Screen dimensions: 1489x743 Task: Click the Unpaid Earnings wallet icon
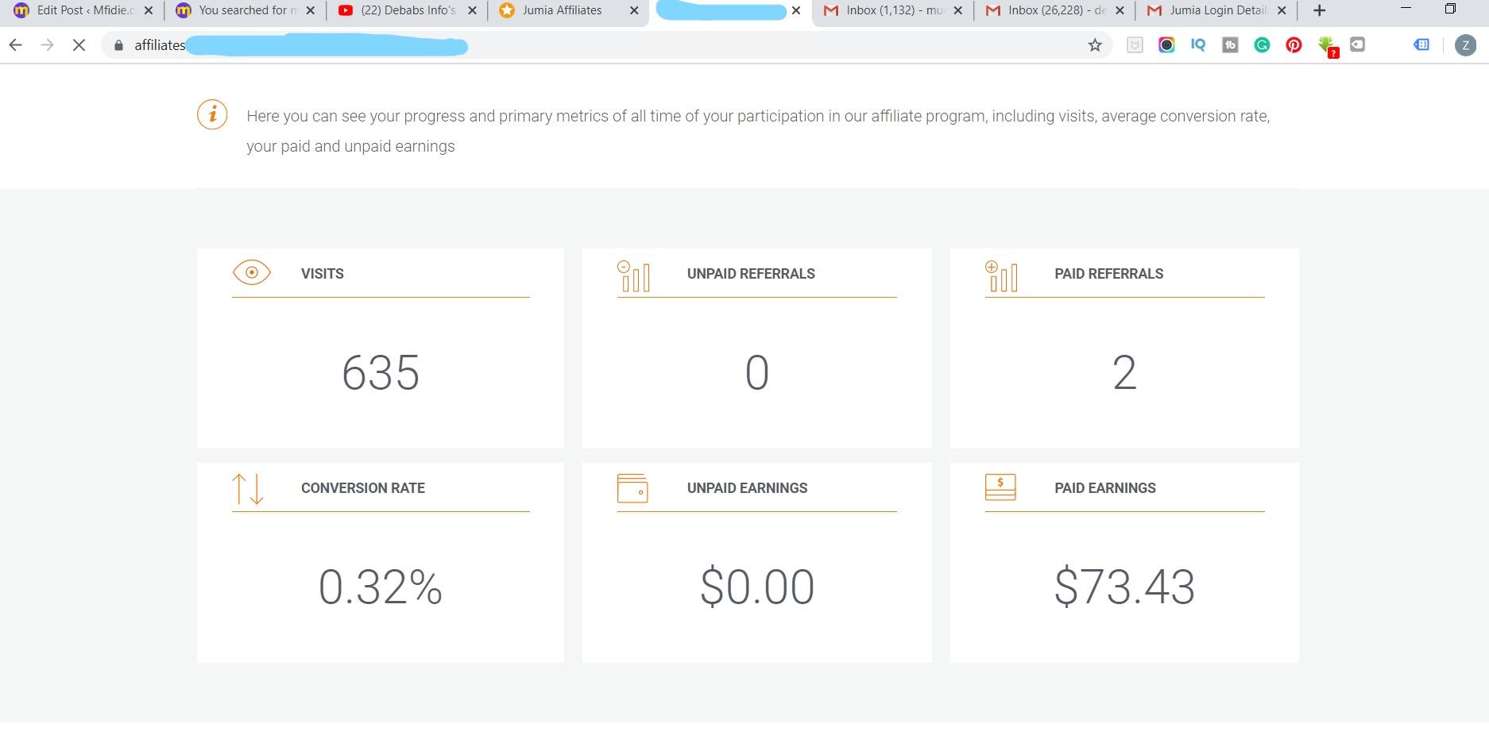(x=632, y=488)
